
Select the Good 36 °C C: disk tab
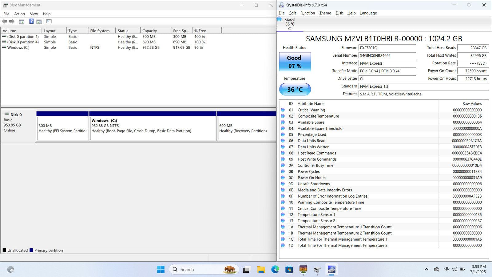click(290, 24)
